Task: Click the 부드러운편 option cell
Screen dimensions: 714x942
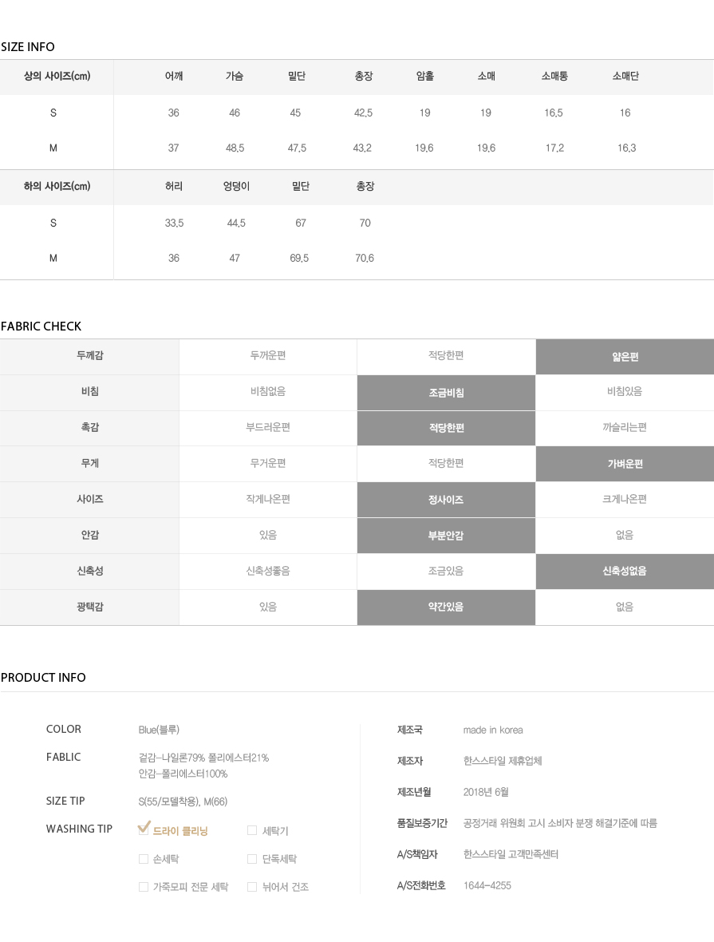Action: 268,427
